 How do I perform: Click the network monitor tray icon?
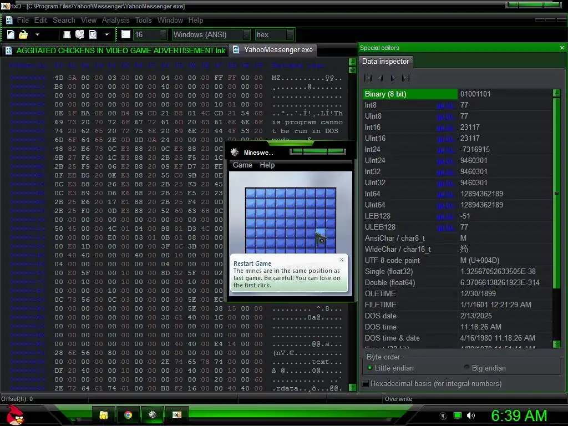tap(458, 415)
